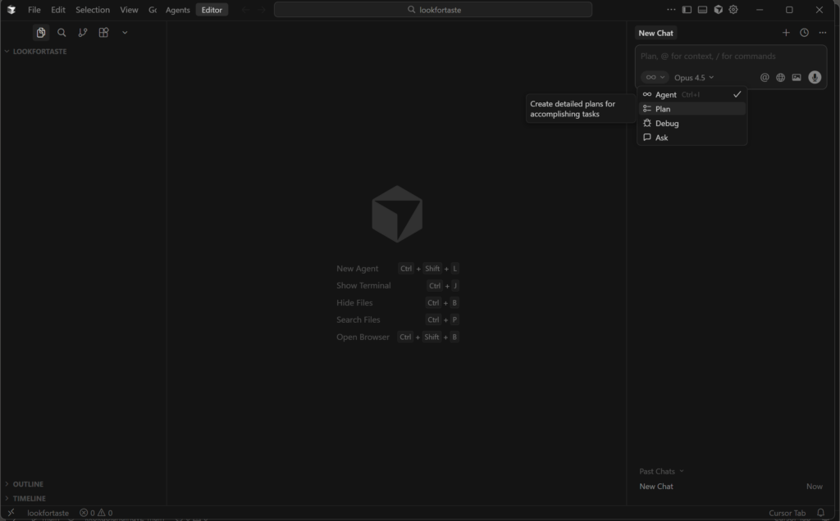
Task: Toggle the primary sidebar layout icon
Action: point(687,10)
